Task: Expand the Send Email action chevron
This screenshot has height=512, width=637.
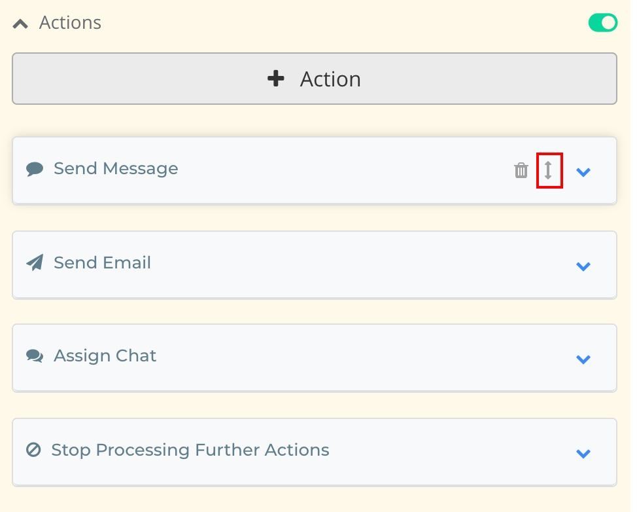Action: tap(583, 266)
